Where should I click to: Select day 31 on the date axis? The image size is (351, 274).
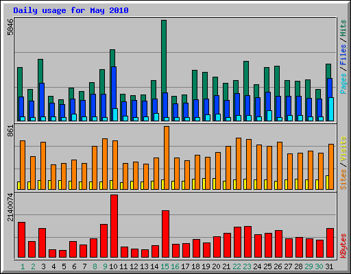tap(329, 266)
